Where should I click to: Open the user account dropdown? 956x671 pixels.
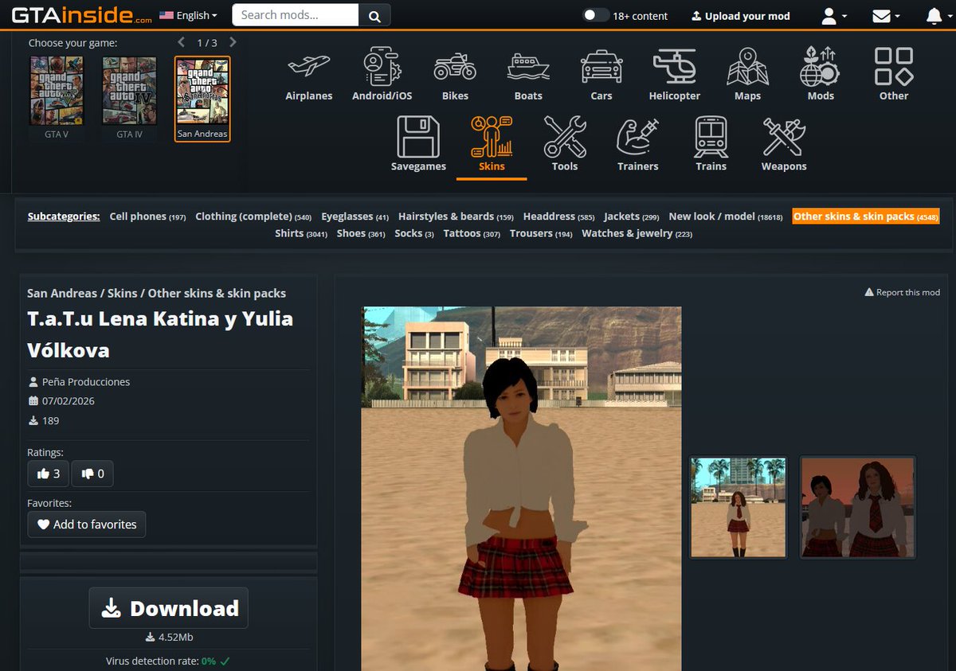click(835, 15)
